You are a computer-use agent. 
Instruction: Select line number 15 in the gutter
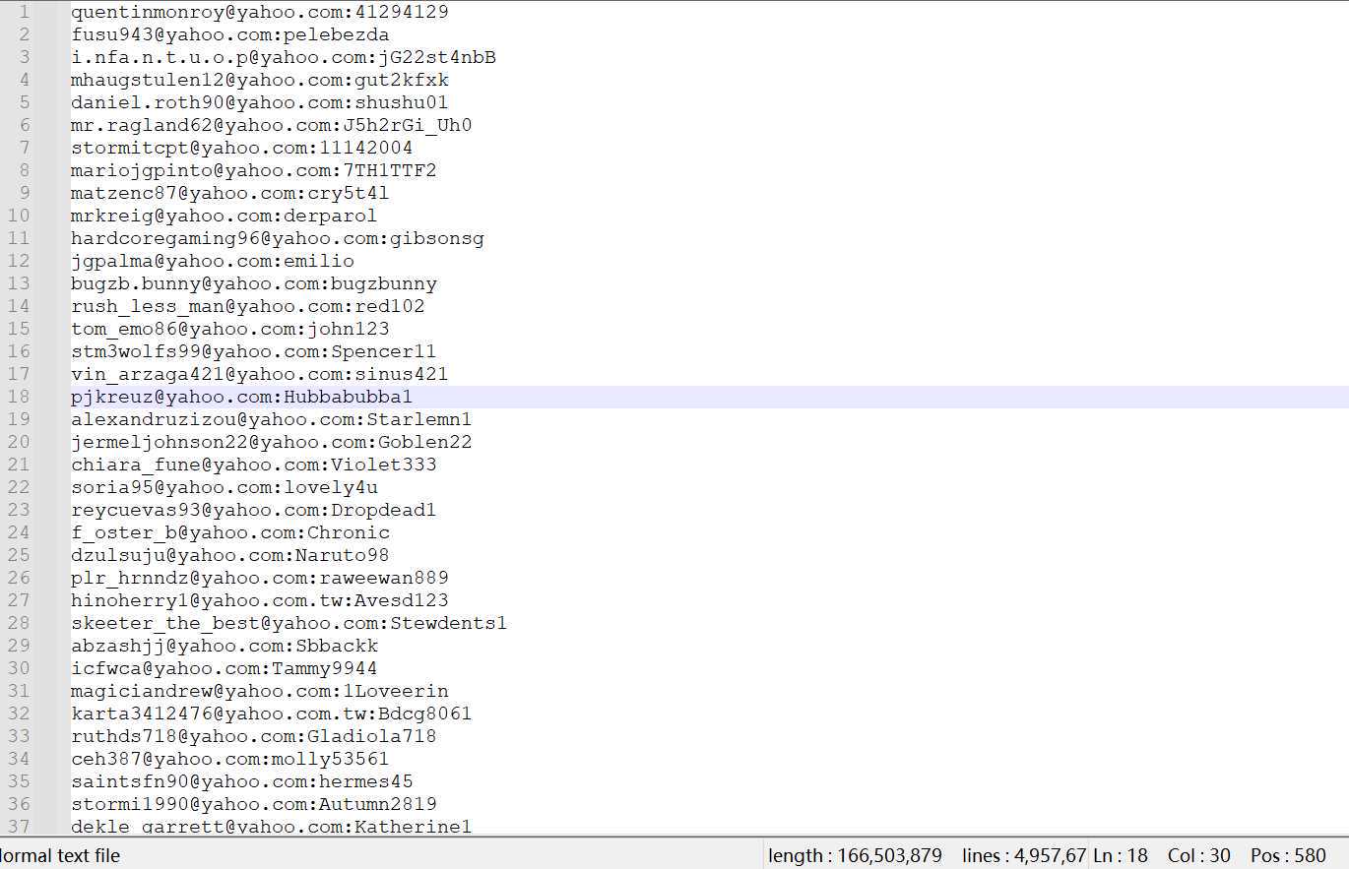[x=19, y=329]
